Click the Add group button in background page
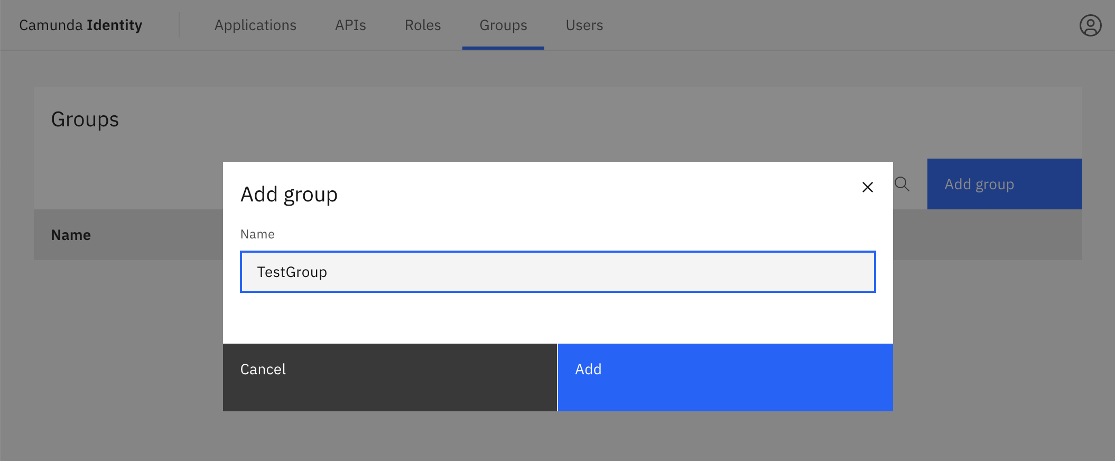The image size is (1115, 461). pos(1005,184)
